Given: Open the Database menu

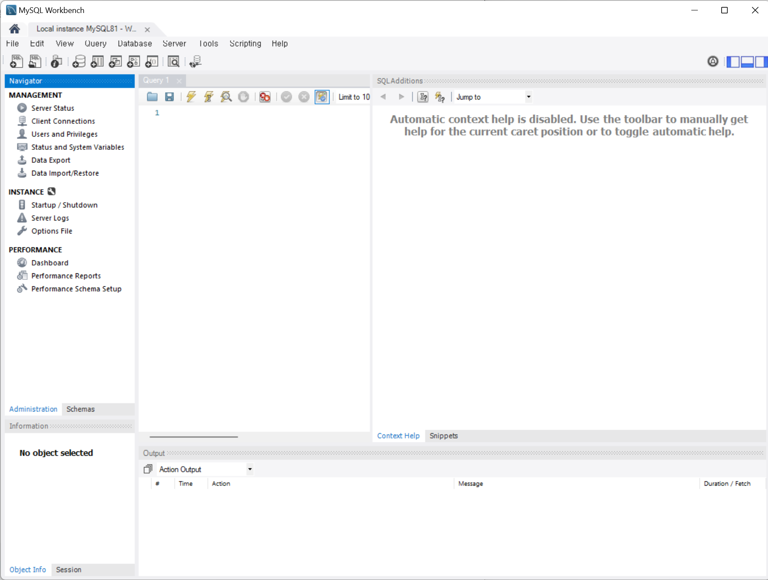Looking at the screenshot, I should [x=135, y=43].
